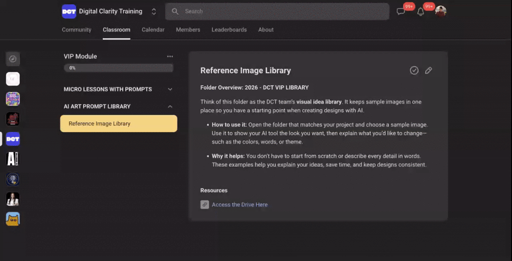Open the VIP Module three-dot options menu
This screenshot has height=261, width=512.
tap(170, 56)
